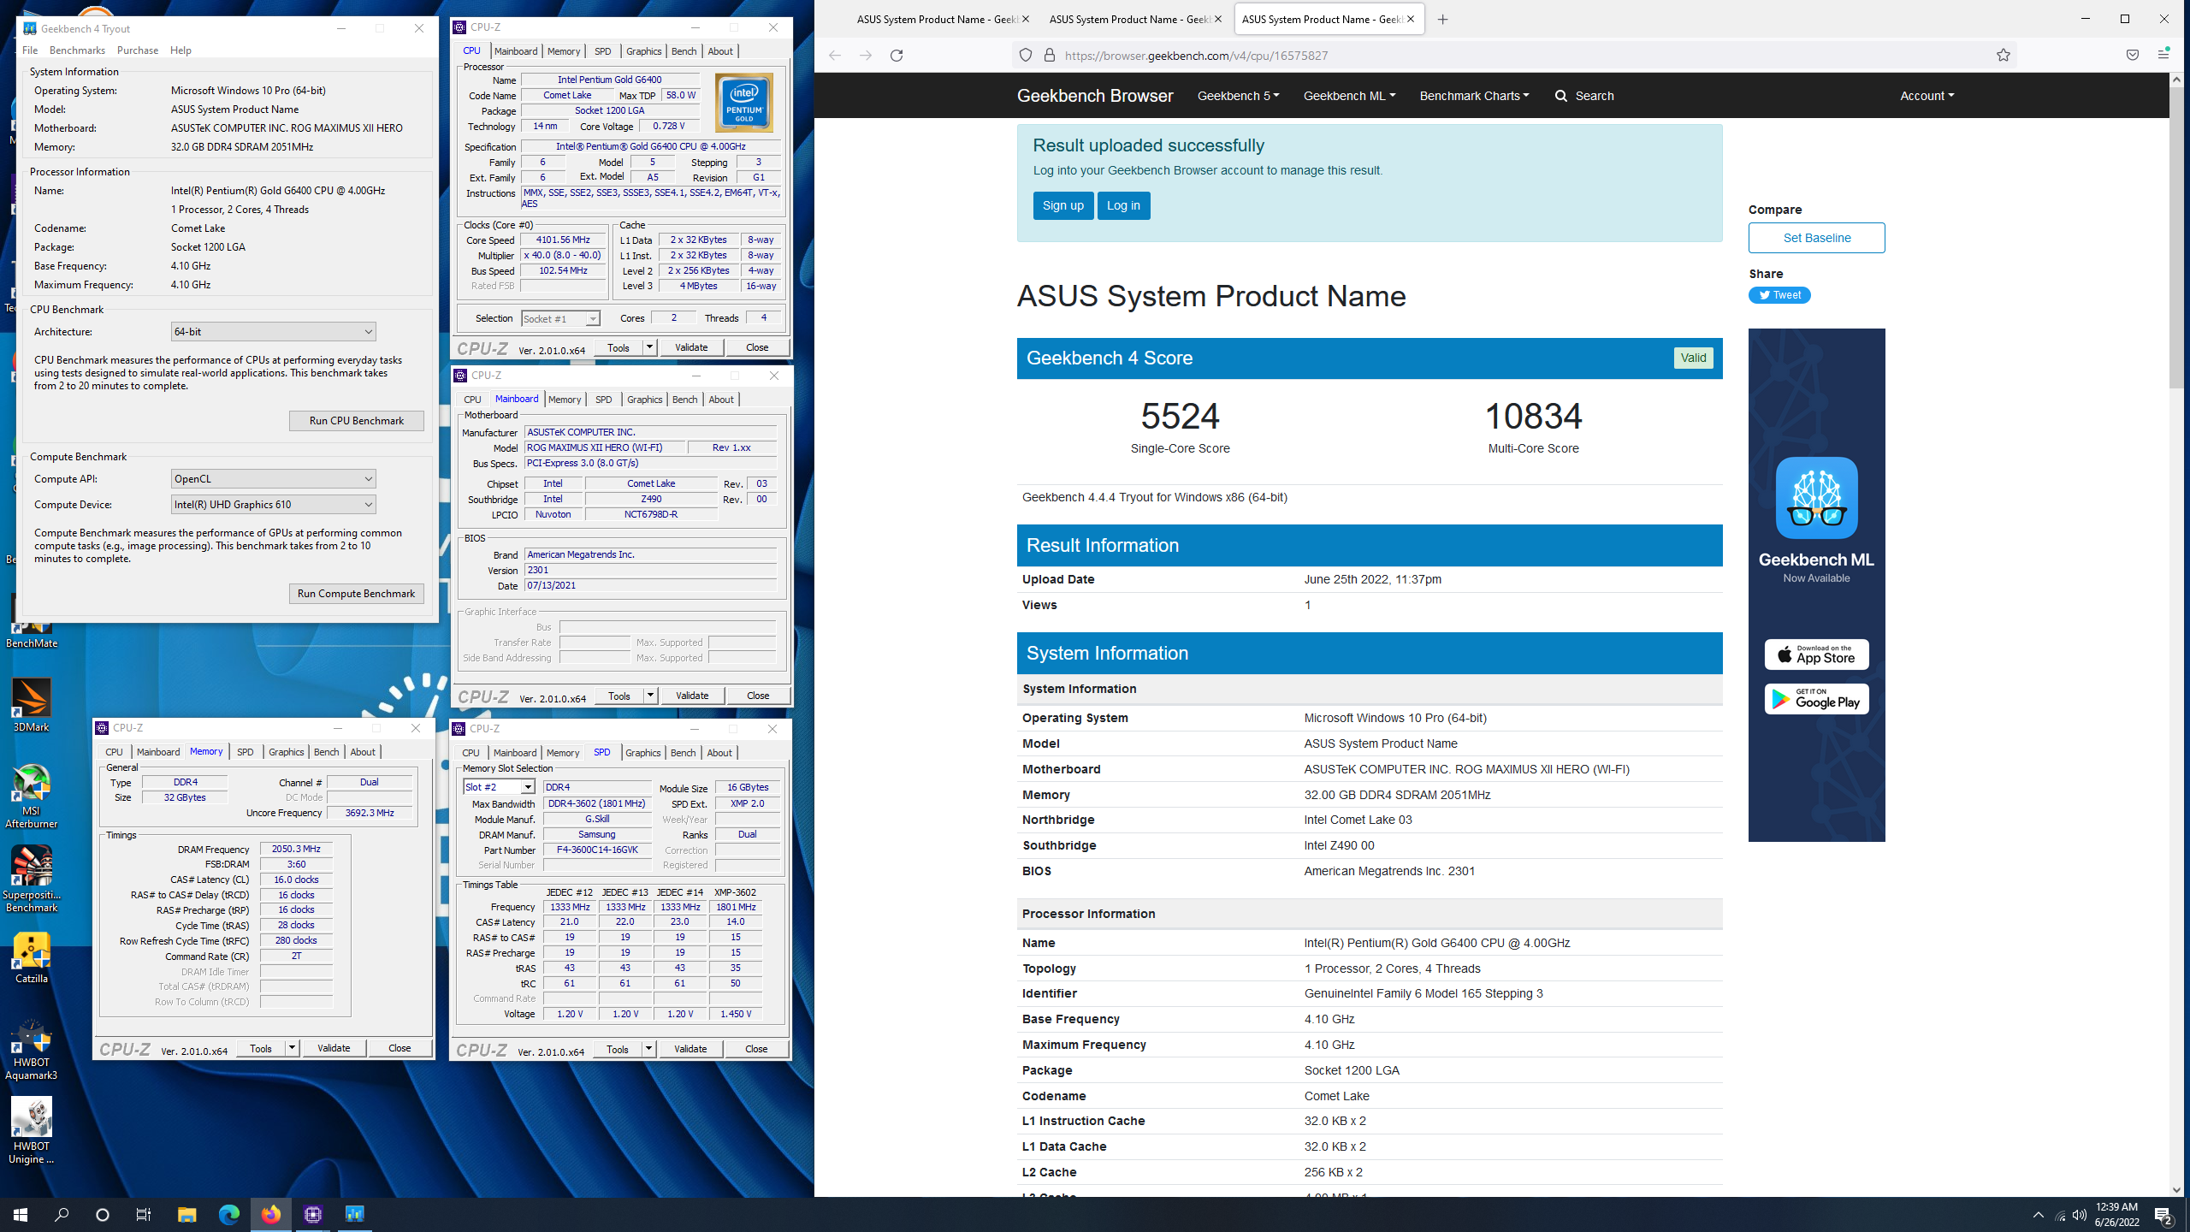The image size is (2190, 1232).
Task: Click Set Baseline compare button
Action: click(1816, 238)
